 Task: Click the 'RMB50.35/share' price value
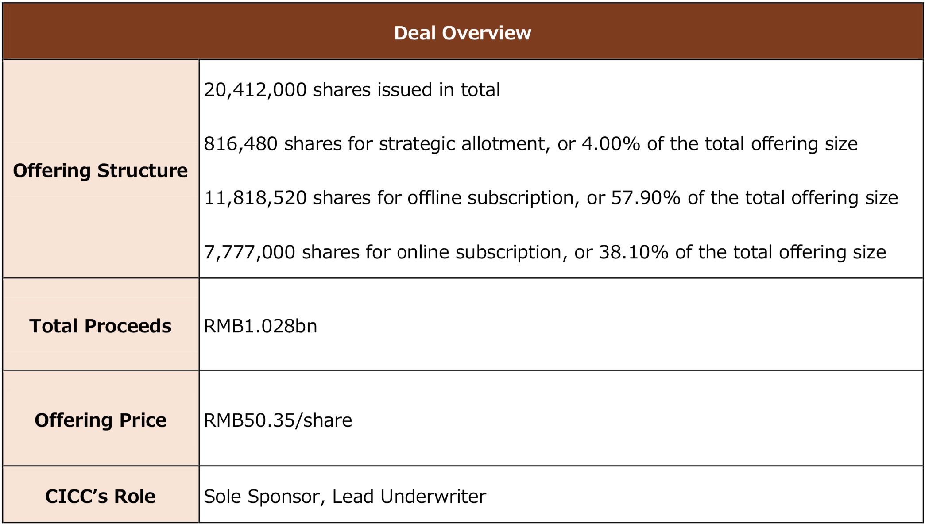(x=278, y=420)
